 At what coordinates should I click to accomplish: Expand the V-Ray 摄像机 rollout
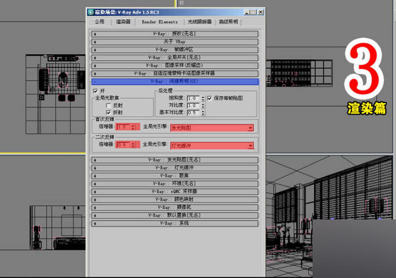coord(175,207)
